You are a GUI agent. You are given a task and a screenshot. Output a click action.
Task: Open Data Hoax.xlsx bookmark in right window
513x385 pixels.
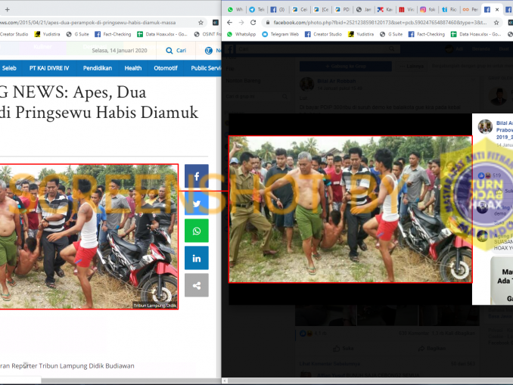click(476, 34)
